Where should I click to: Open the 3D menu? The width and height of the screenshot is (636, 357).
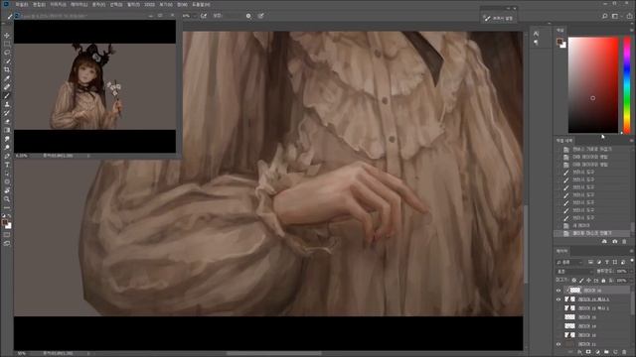149,4
